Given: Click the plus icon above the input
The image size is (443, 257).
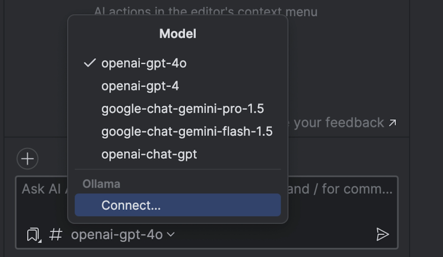Looking at the screenshot, I should pyautogui.click(x=27, y=159).
